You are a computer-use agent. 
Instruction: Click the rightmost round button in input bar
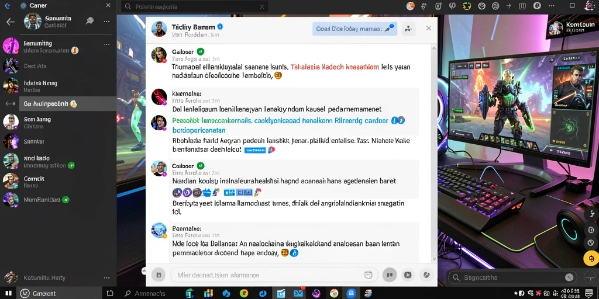[426, 274]
